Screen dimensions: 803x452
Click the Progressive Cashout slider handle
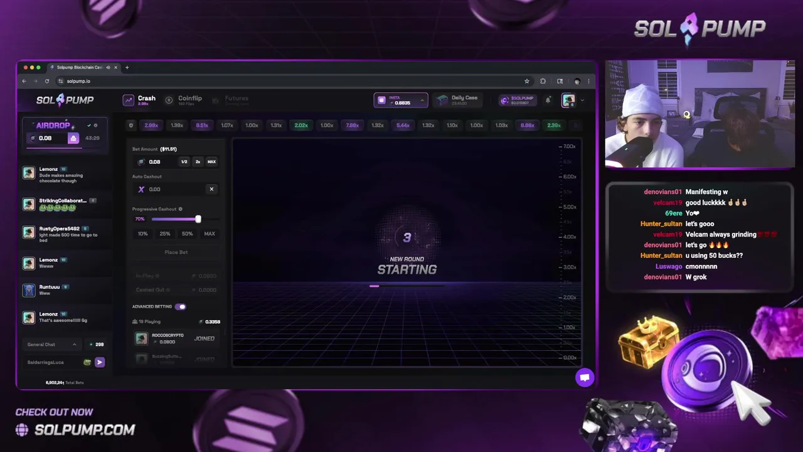click(198, 219)
